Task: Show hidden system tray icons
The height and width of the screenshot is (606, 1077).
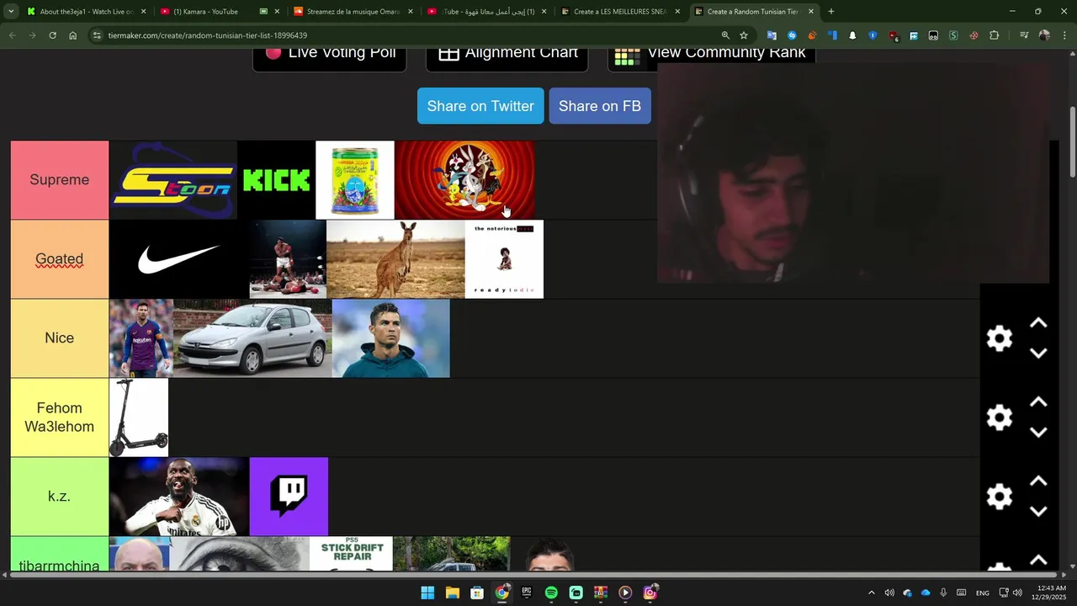Action: [x=871, y=593]
